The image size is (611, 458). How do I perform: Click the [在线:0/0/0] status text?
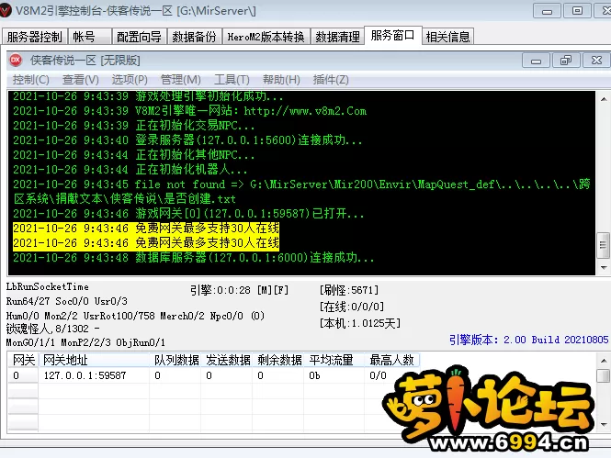[352, 307]
